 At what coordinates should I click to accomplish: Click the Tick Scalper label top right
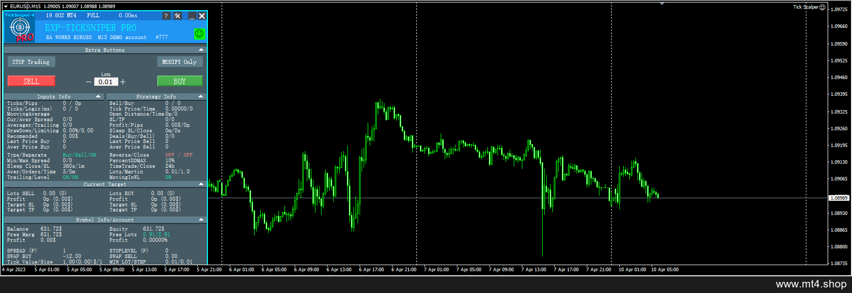click(x=806, y=7)
